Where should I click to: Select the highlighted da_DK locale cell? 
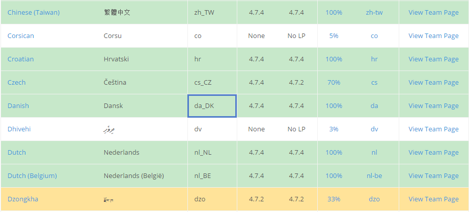coord(212,105)
